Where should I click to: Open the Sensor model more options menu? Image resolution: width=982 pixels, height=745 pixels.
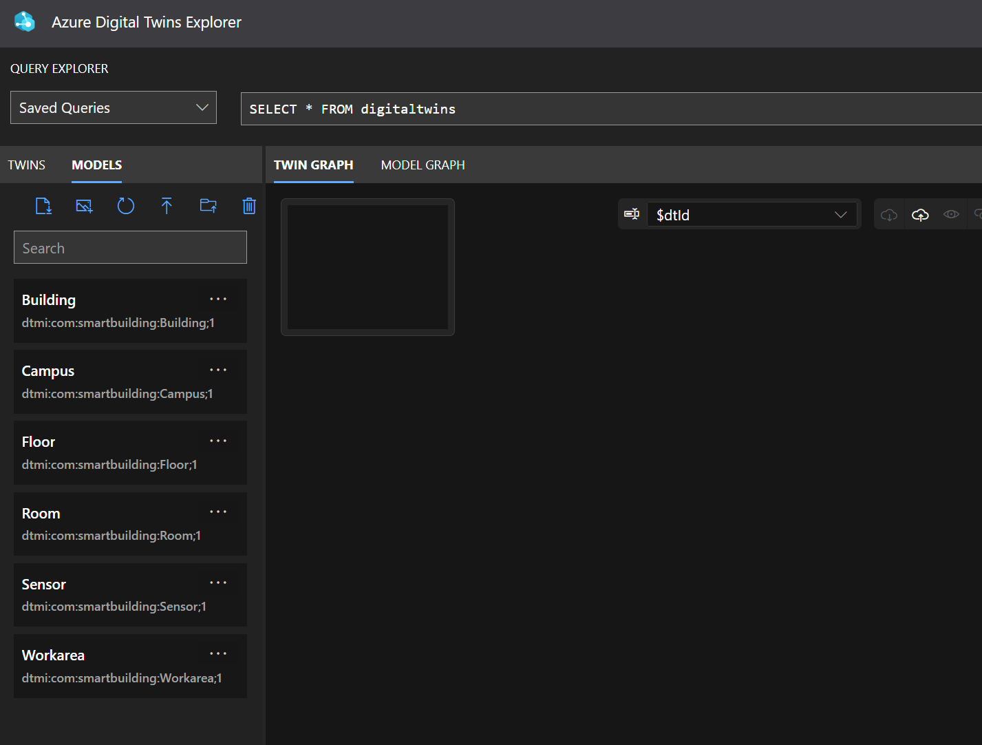218,583
